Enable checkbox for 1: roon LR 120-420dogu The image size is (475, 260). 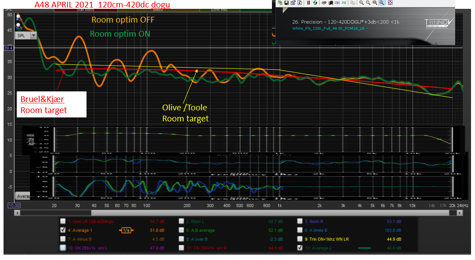(x=63, y=221)
